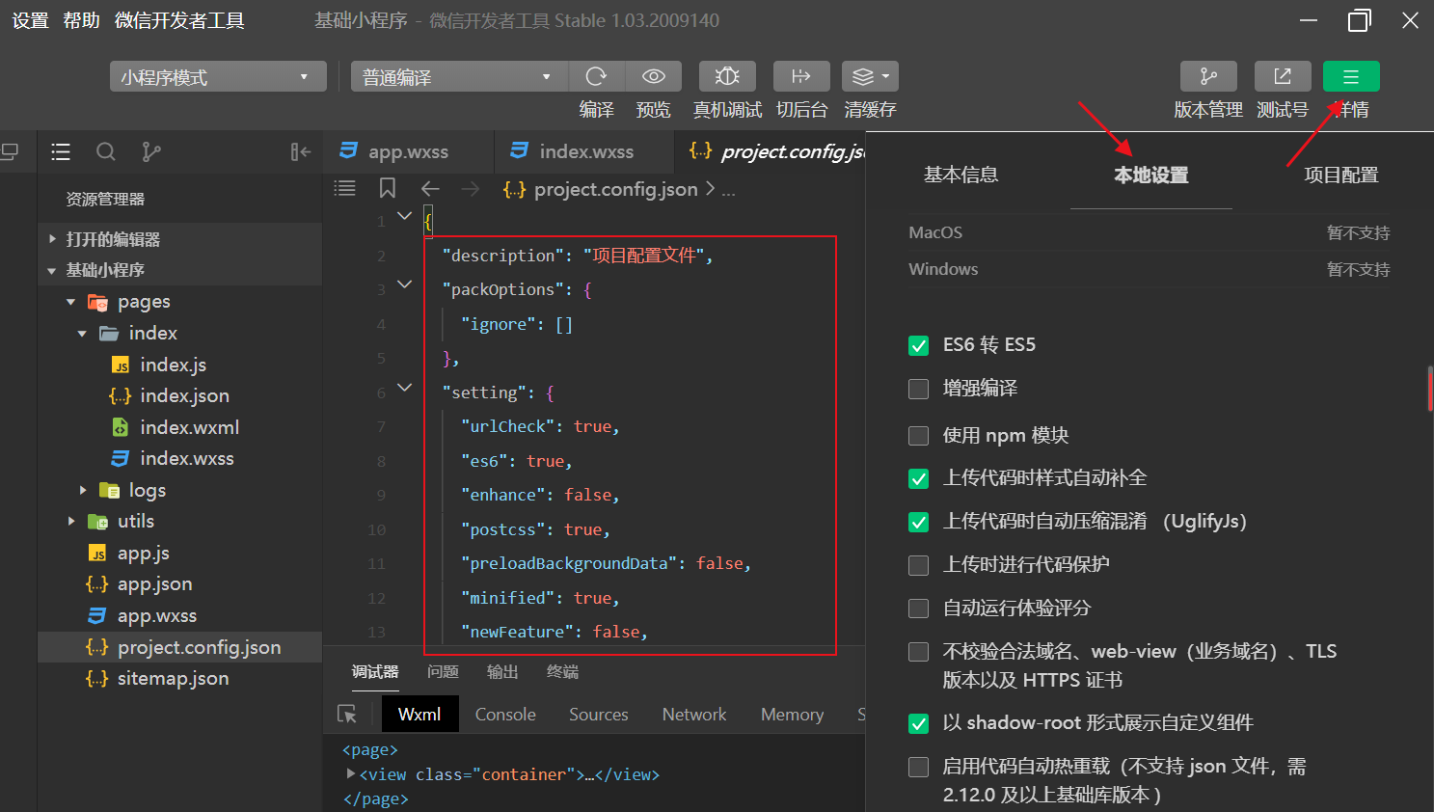The height and width of the screenshot is (812, 1434).
Task: Toggle 上传代码时样式自动补全 checkbox
Action: click(x=918, y=478)
